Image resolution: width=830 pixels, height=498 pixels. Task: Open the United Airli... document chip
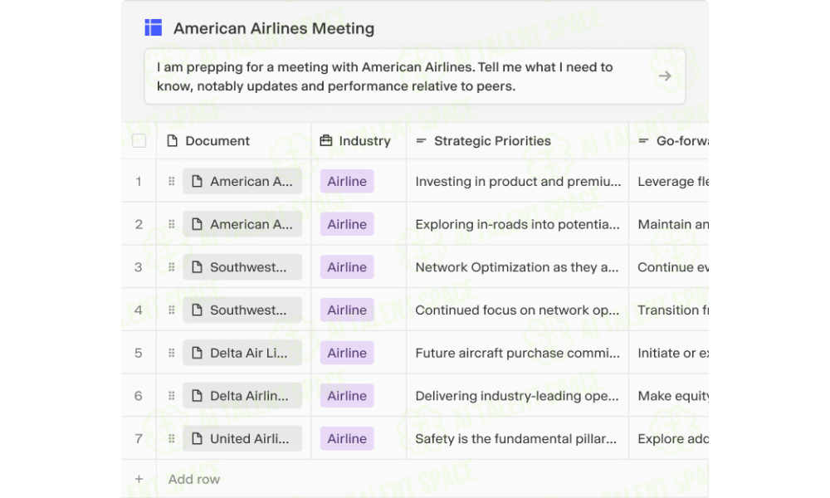point(242,438)
